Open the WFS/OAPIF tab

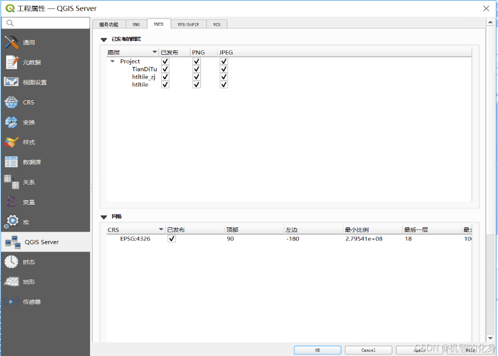tap(188, 24)
